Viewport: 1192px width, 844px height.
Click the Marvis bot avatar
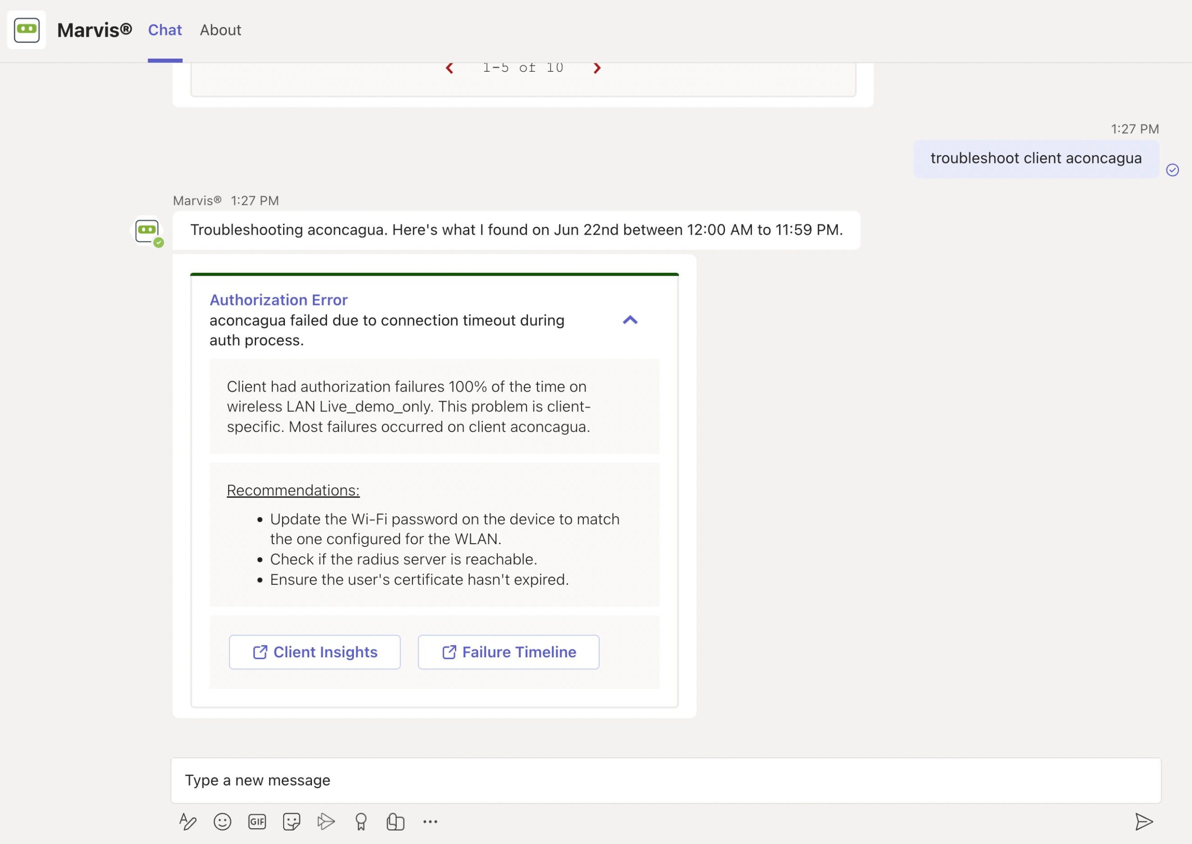coord(147,231)
